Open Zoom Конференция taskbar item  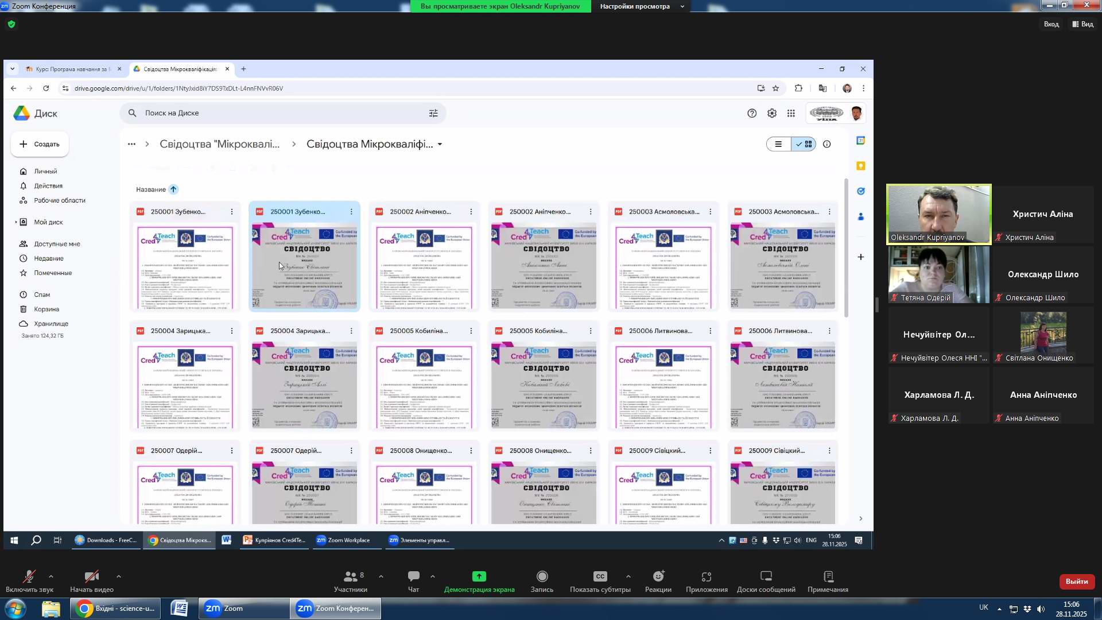(x=336, y=609)
